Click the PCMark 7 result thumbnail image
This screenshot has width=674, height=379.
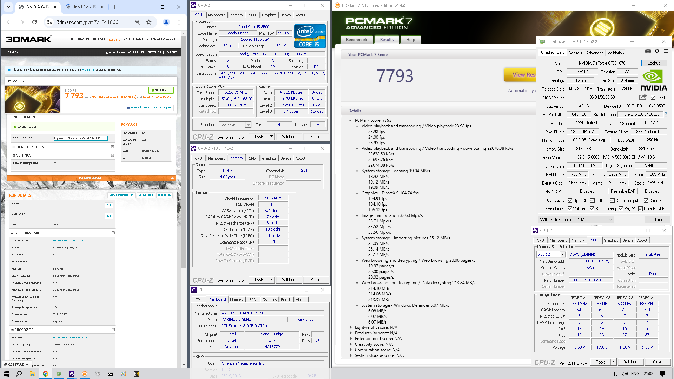(33, 99)
